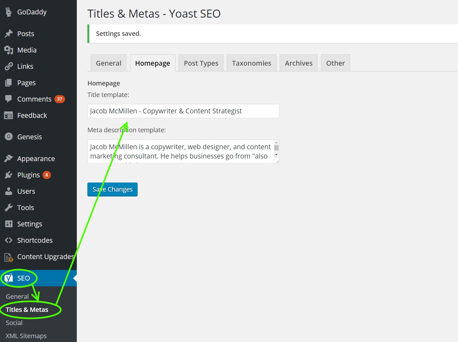Open the Titles & Metas submenu link
Viewport: 458px width, 342px height.
[27, 310]
